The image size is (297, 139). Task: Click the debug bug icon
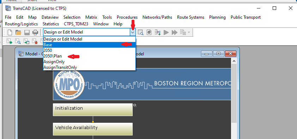click(x=35, y=41)
